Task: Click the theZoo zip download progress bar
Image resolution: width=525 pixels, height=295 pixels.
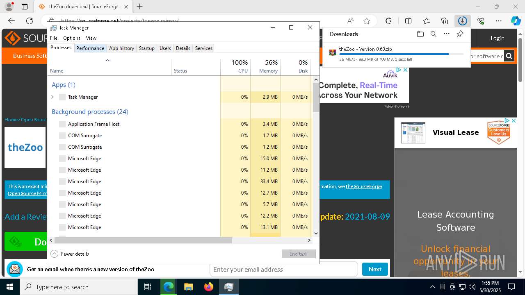Action: click(402, 54)
